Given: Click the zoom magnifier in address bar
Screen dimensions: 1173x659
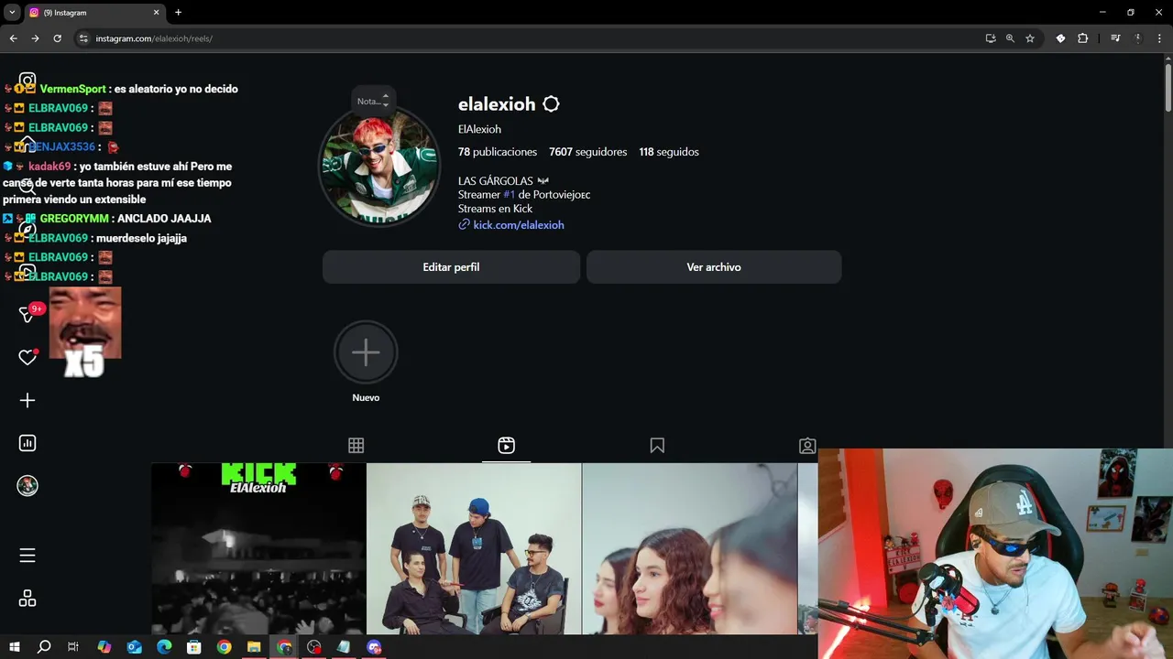Looking at the screenshot, I should click(x=1010, y=38).
